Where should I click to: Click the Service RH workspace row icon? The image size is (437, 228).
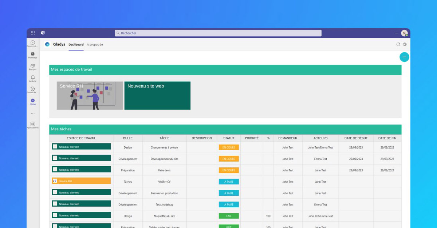(x=55, y=181)
